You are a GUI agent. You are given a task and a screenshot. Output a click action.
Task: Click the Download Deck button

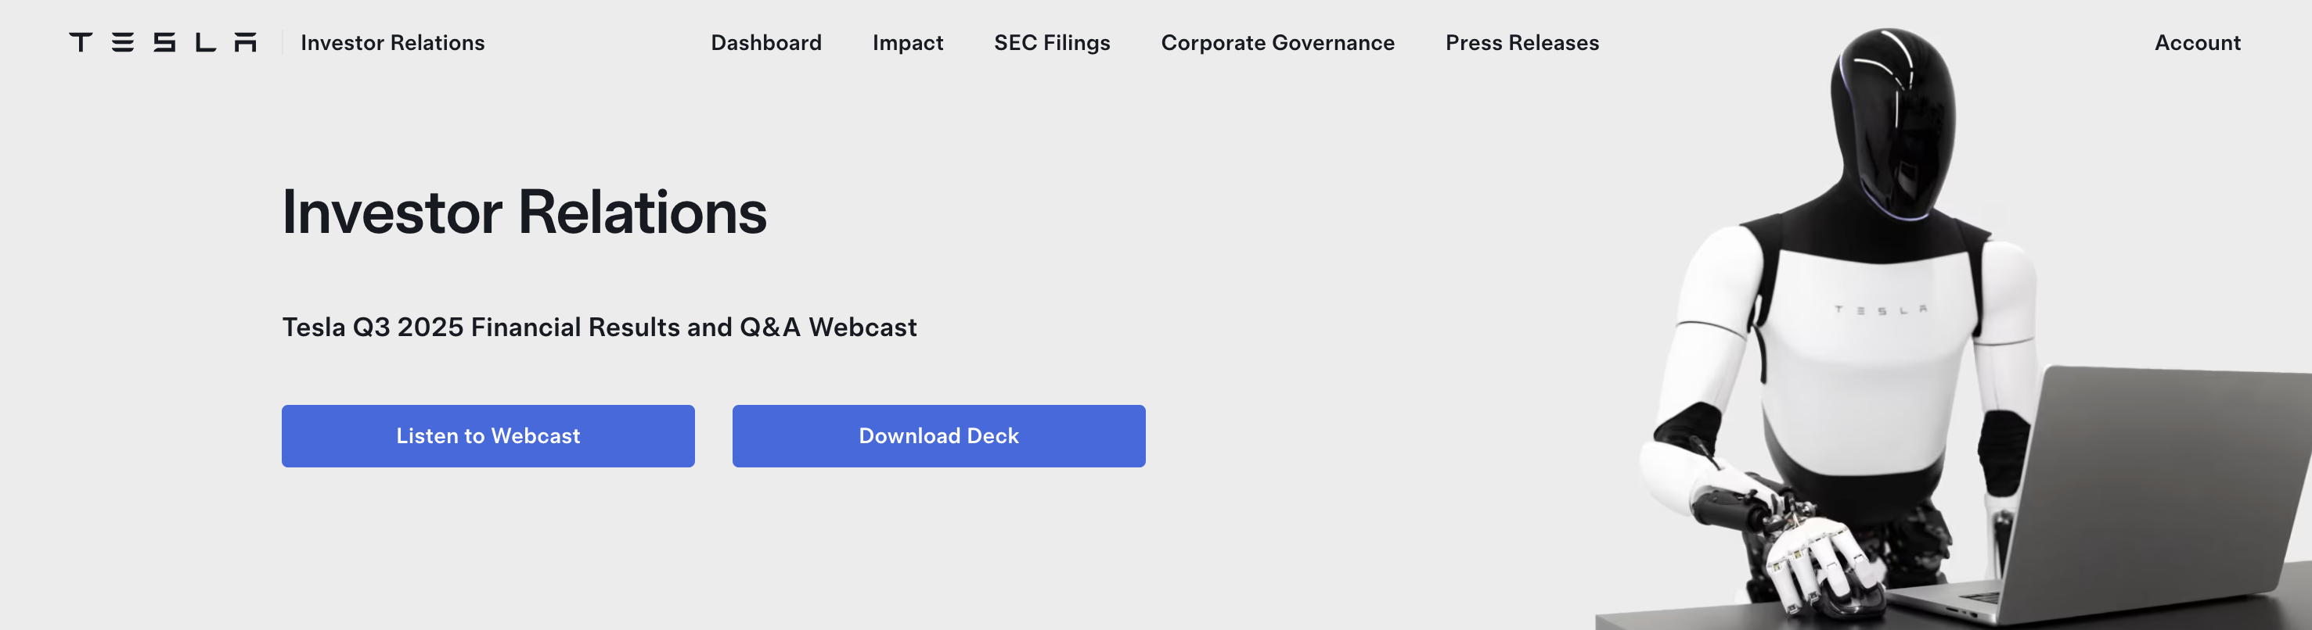click(x=938, y=435)
